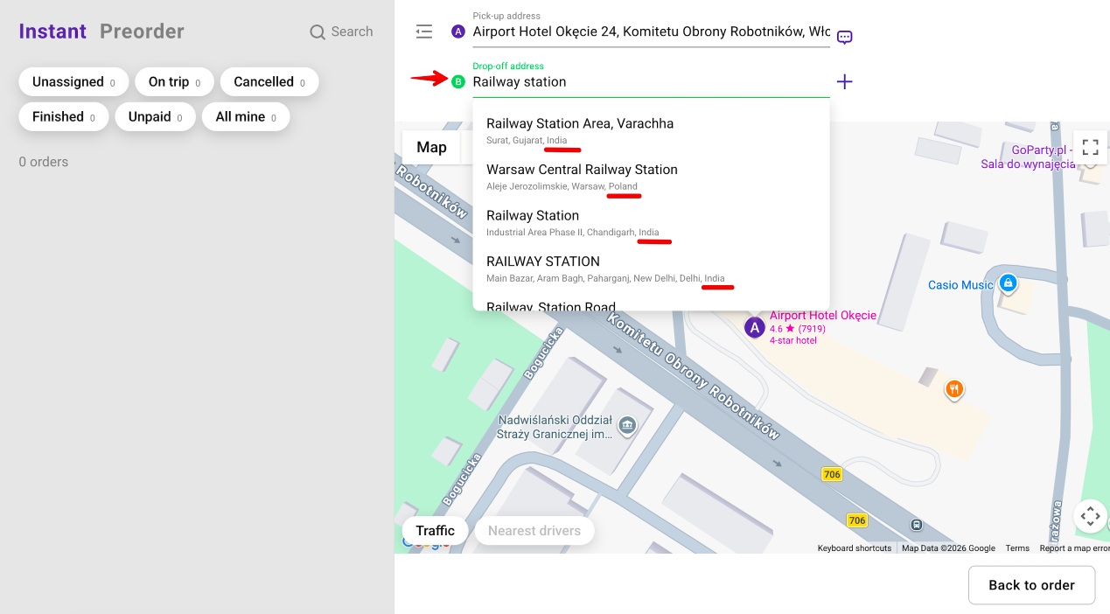1110x614 pixels.
Task: Click the restaurant marker on map
Action: (x=954, y=389)
